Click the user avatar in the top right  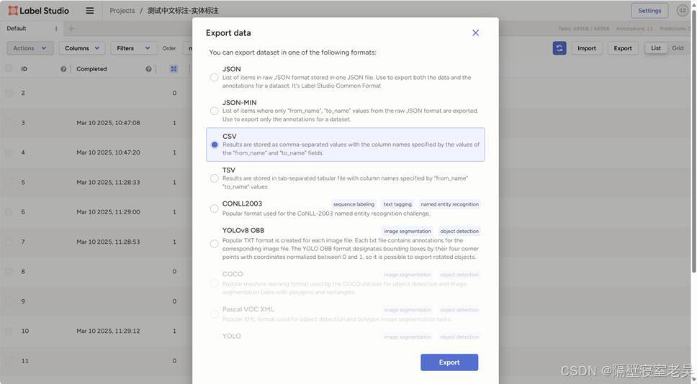[683, 10]
